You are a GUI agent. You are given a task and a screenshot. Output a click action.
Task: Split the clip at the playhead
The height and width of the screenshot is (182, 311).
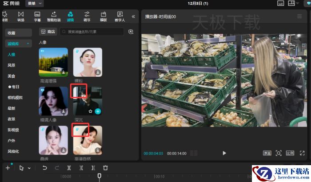click(x=69, y=168)
